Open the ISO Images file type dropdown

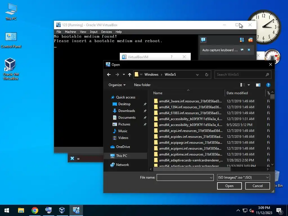pyautogui.click(x=243, y=177)
